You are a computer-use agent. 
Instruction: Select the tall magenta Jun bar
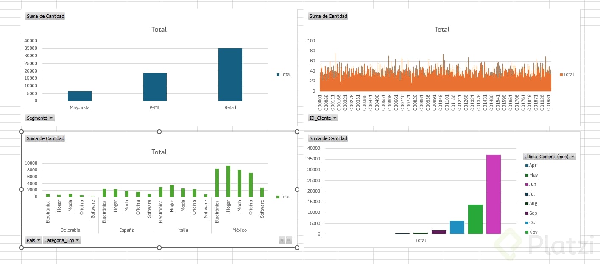[x=494, y=194]
